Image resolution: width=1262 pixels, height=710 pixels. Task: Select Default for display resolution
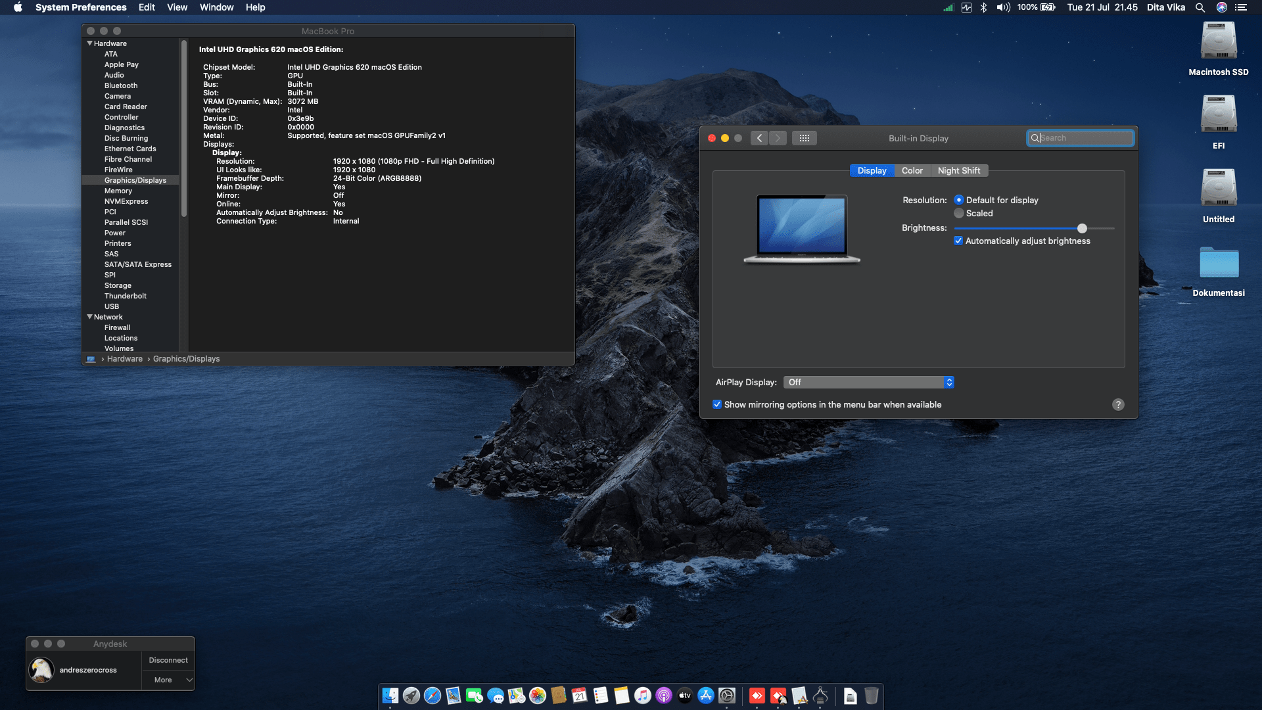(x=959, y=200)
